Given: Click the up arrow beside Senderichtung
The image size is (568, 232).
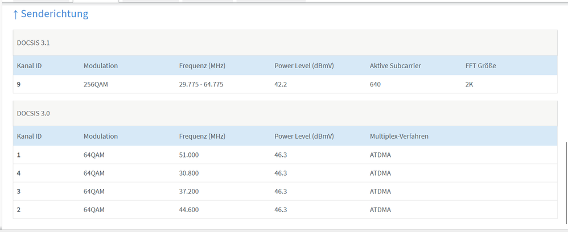Looking at the screenshot, I should 15,14.
